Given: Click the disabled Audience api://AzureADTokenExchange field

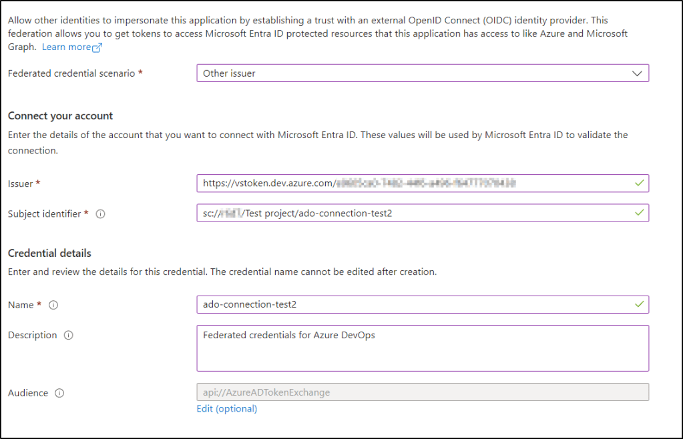Looking at the screenshot, I should pyautogui.click(x=422, y=392).
